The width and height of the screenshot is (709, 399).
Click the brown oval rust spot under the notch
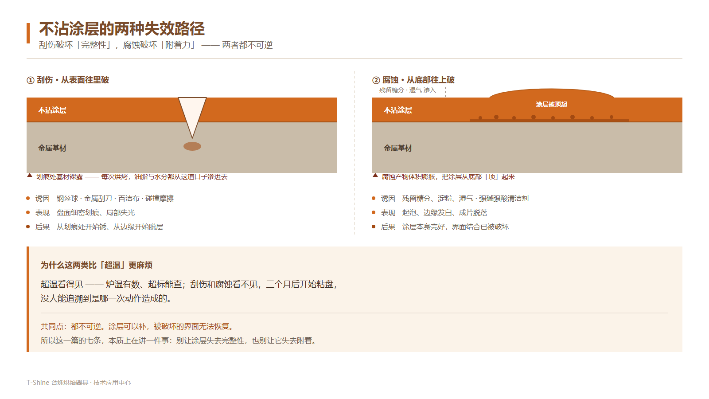(192, 146)
